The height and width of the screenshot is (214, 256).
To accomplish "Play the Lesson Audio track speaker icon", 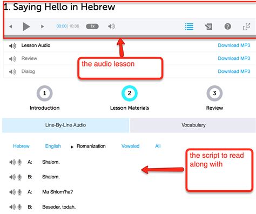I will click(x=12, y=46).
